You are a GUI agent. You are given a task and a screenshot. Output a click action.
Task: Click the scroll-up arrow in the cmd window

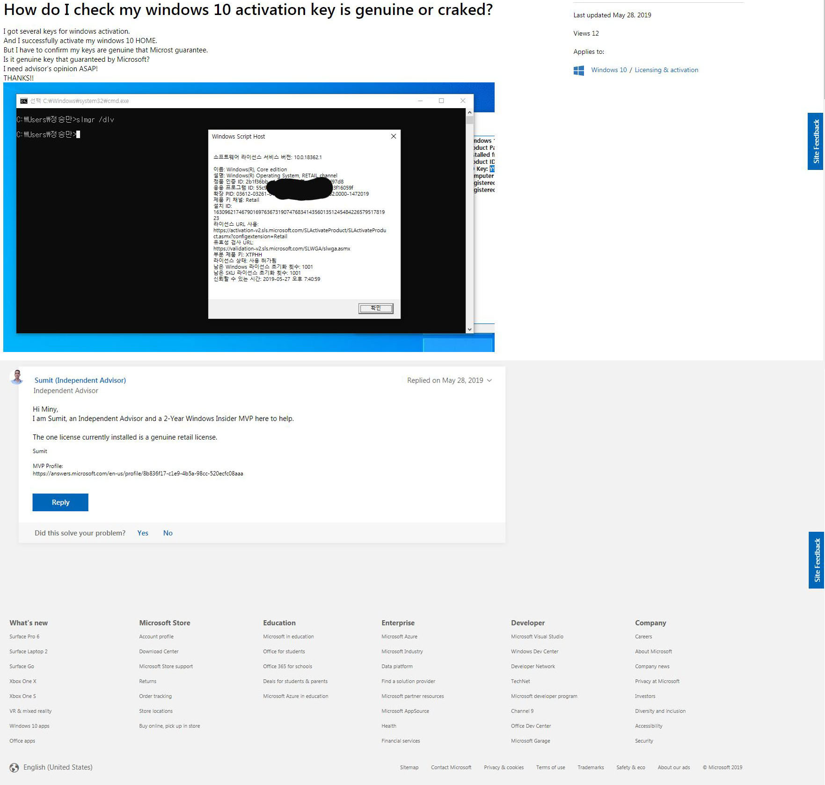click(x=469, y=112)
